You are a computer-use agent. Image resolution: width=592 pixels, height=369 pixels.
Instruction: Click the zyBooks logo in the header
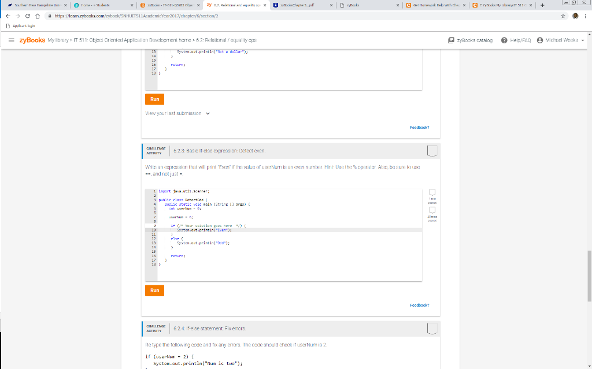click(x=34, y=41)
